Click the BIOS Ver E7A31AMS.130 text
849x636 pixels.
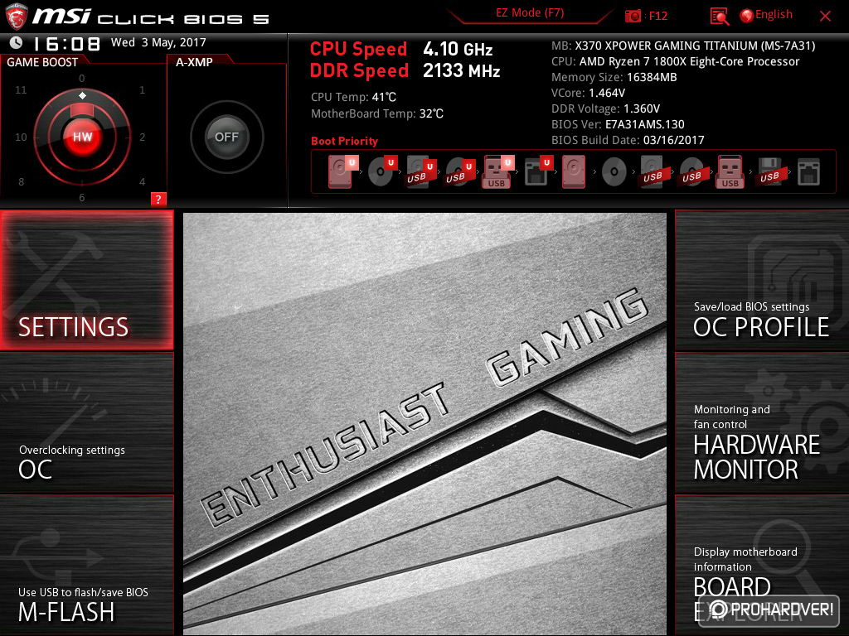618,124
